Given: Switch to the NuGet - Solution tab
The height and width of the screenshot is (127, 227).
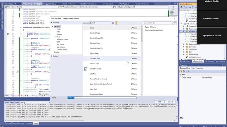Looking at the screenshot, I should [68, 4].
